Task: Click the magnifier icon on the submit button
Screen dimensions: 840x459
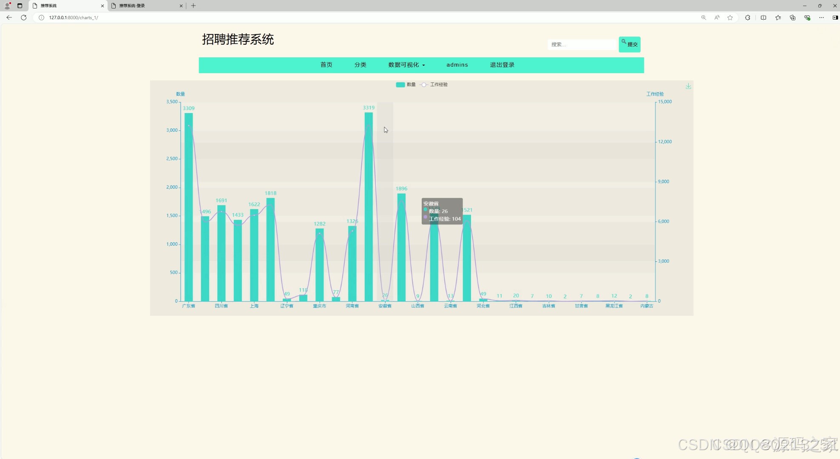Action: (x=624, y=42)
